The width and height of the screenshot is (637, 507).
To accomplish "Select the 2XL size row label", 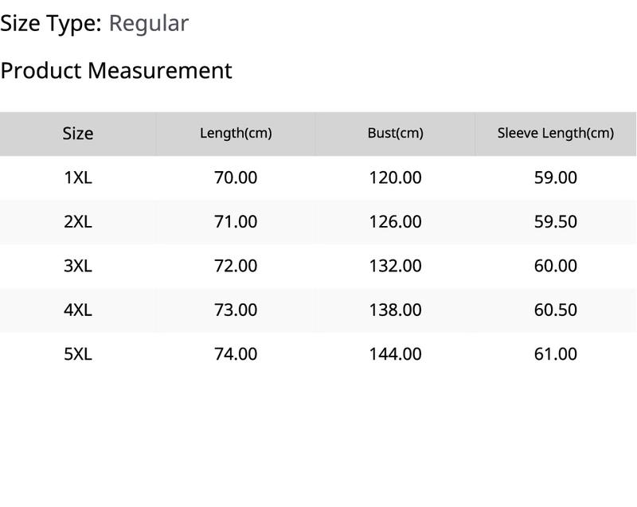I will point(78,221).
